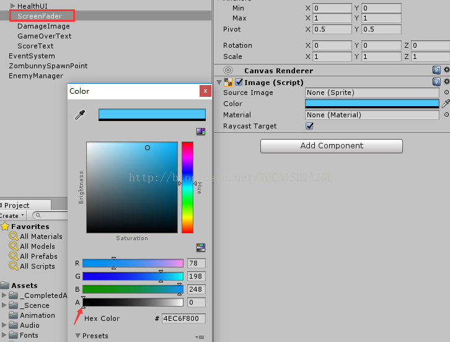Click the Scale Y field

pos(381,56)
